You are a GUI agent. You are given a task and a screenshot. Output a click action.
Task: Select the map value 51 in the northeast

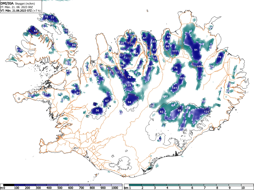[196, 50]
